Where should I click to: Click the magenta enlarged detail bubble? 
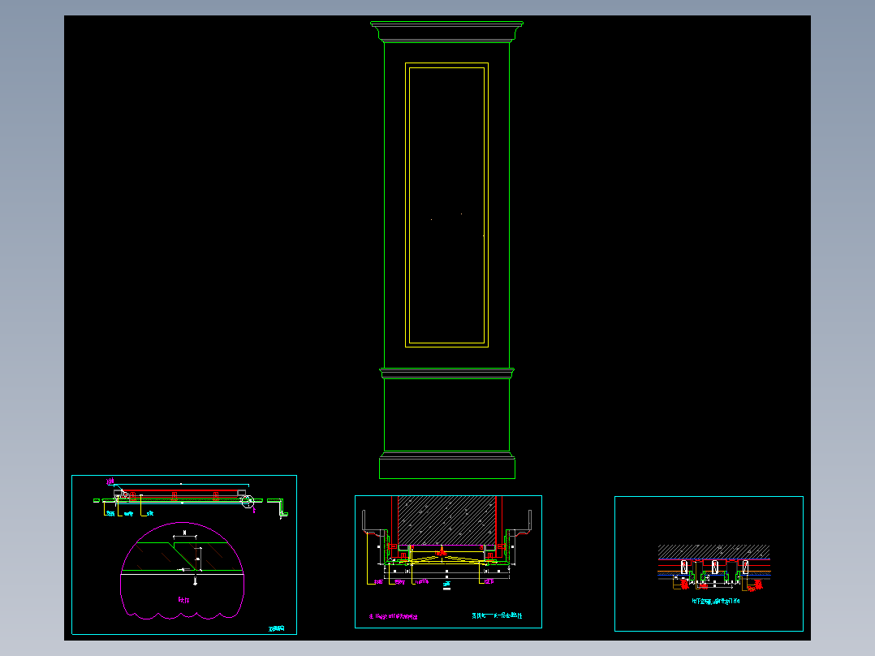(x=183, y=571)
